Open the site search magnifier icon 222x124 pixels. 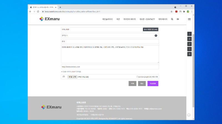pos(172,19)
